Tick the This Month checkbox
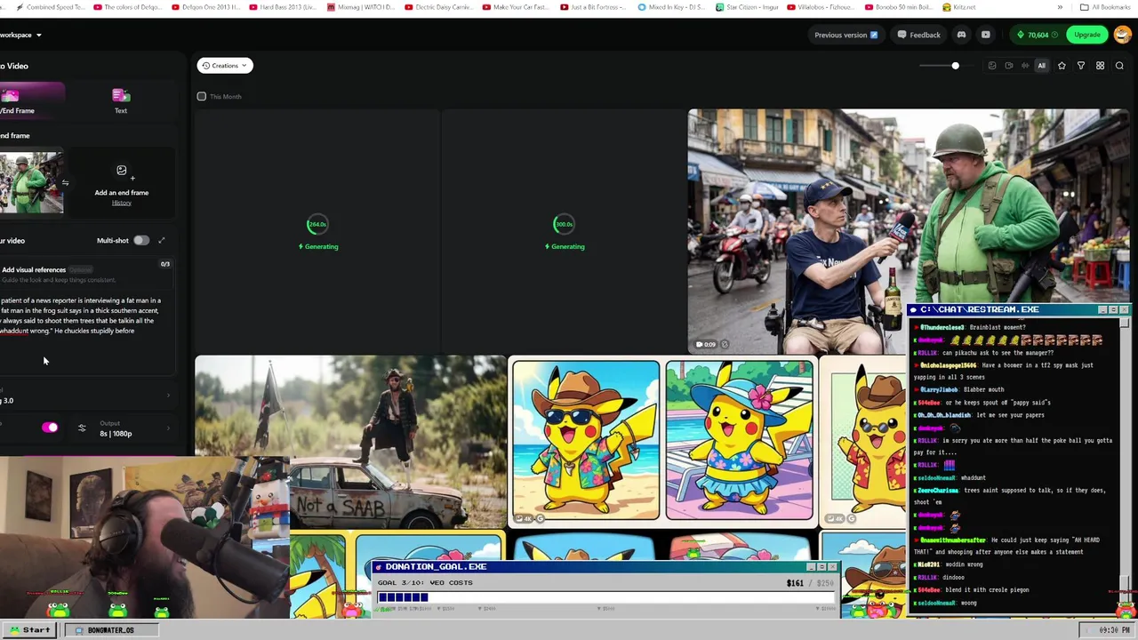The width and height of the screenshot is (1138, 640). [x=202, y=96]
